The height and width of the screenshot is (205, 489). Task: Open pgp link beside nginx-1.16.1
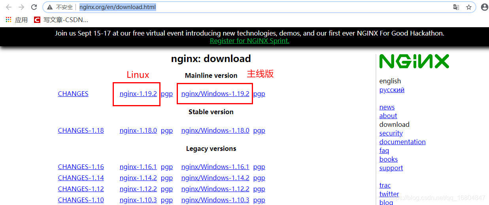167,167
